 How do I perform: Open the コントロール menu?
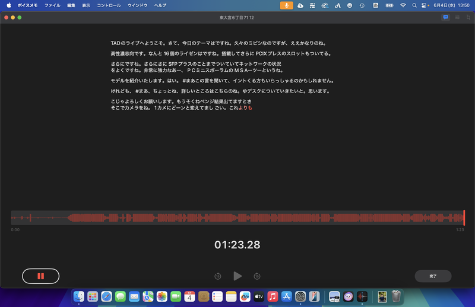pos(109,5)
